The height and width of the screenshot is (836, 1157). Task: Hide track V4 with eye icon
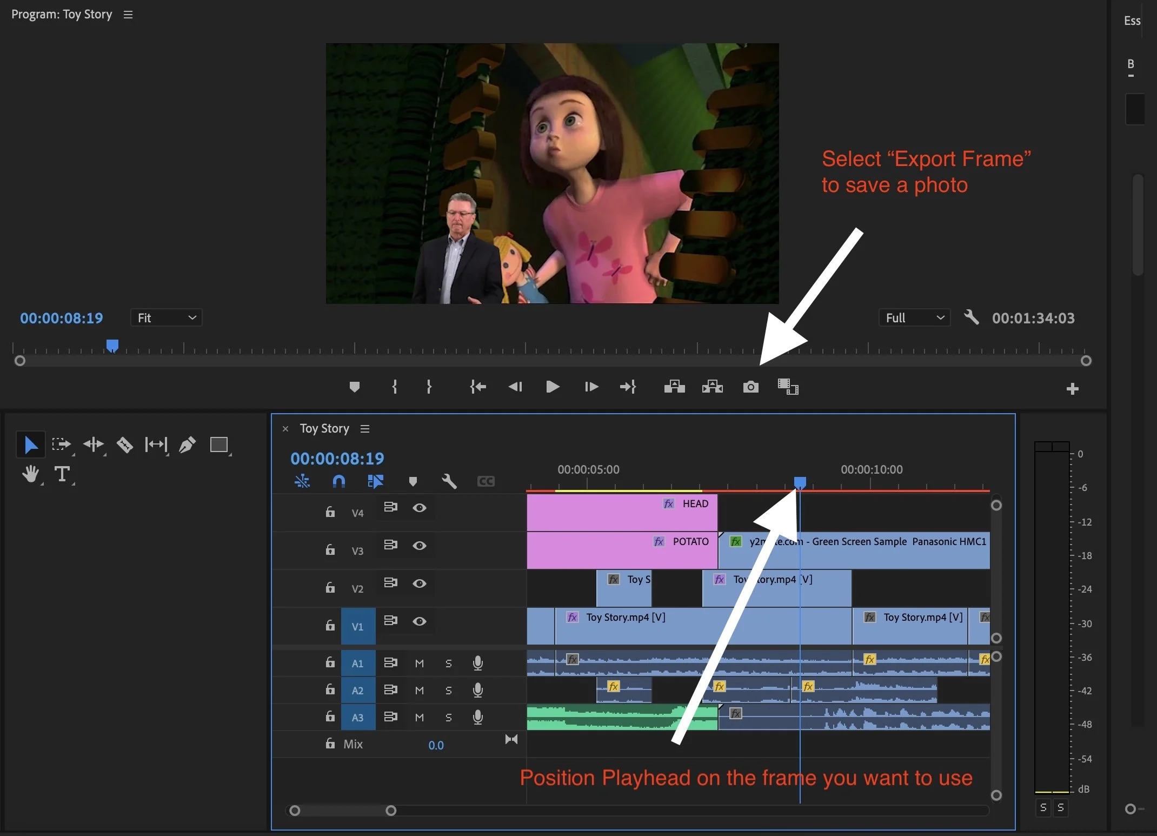(420, 508)
